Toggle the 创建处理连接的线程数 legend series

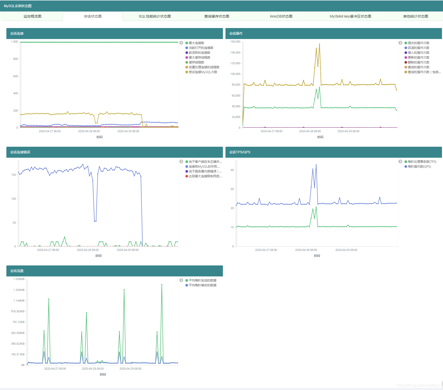pyautogui.click(x=202, y=67)
